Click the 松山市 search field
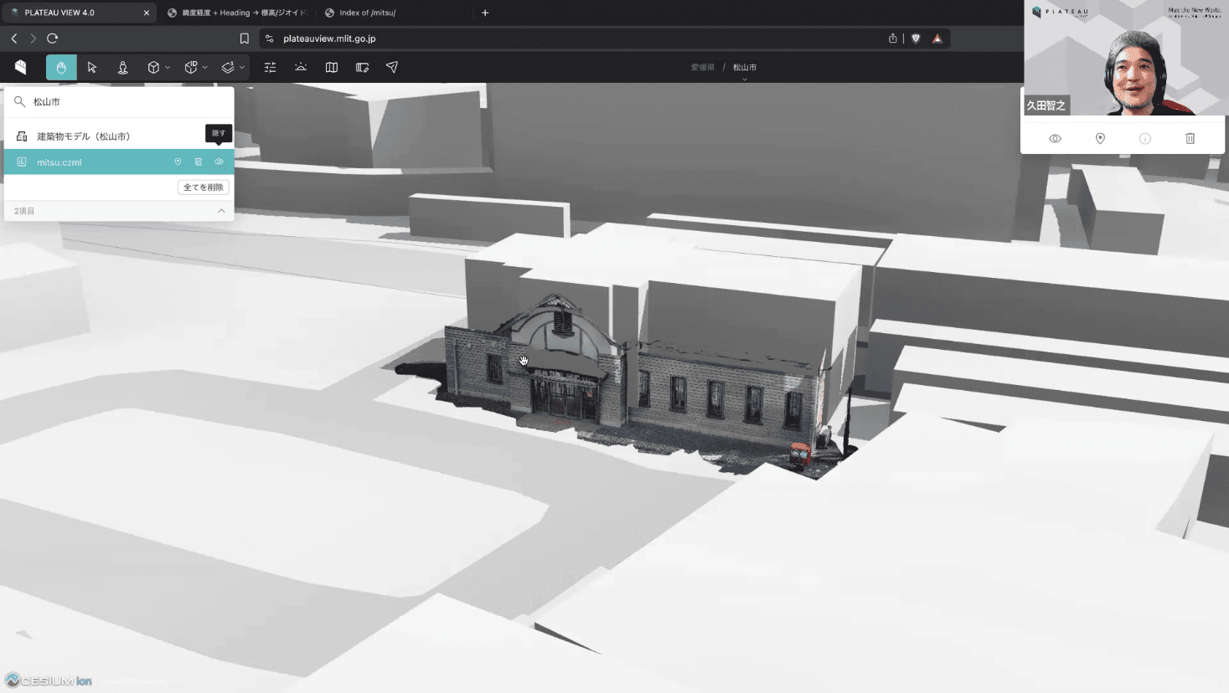This screenshot has height=693, width=1229. pos(126,102)
